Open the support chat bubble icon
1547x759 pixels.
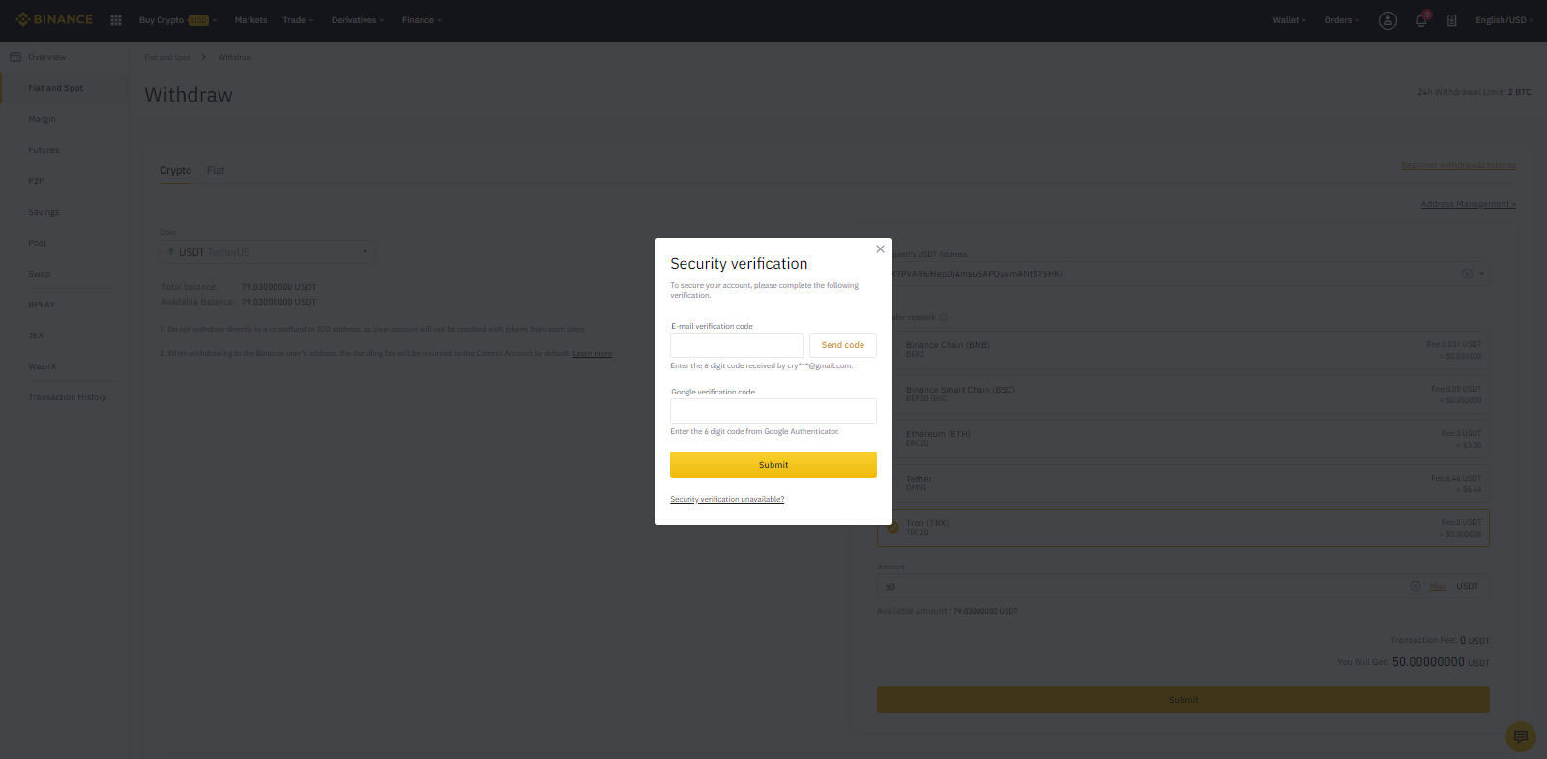pos(1521,737)
